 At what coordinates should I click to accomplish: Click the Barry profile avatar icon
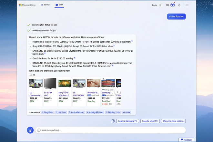click(x=160, y=5)
